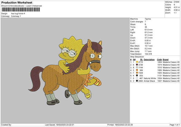Image resolution: width=181 pixels, height=127 pixels.
Task: Click the 'Production Worksheet' title
Action: (x=17, y=2)
